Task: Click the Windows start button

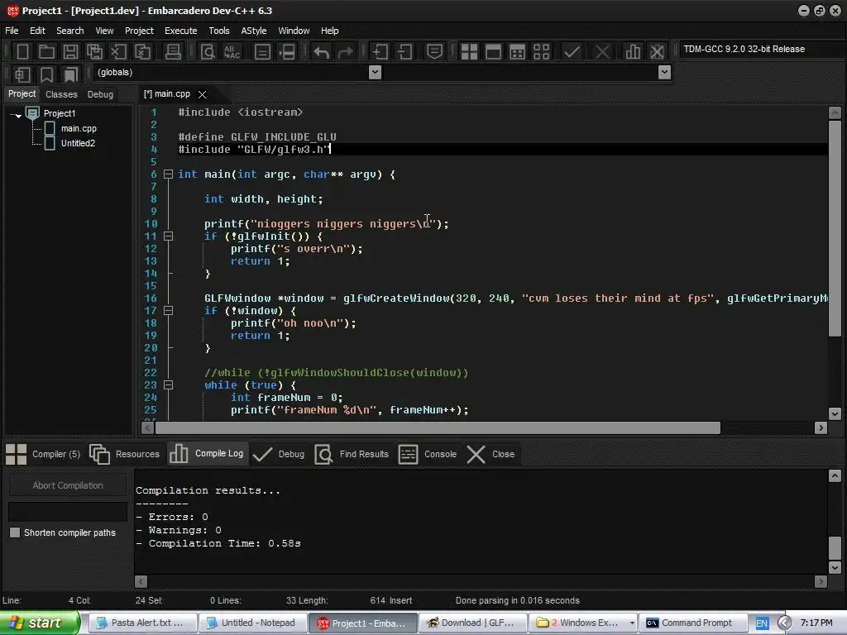Action: (x=40, y=623)
